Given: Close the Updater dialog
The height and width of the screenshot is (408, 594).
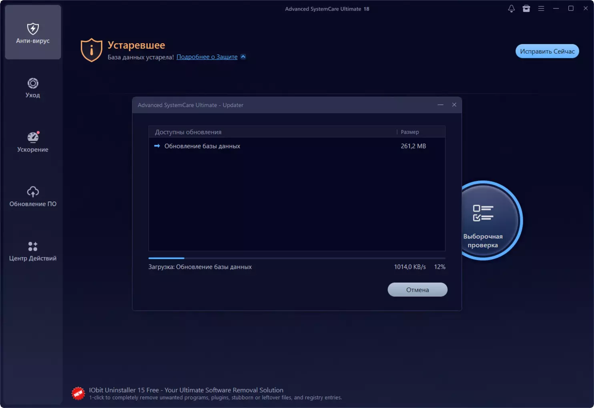Looking at the screenshot, I should (454, 105).
